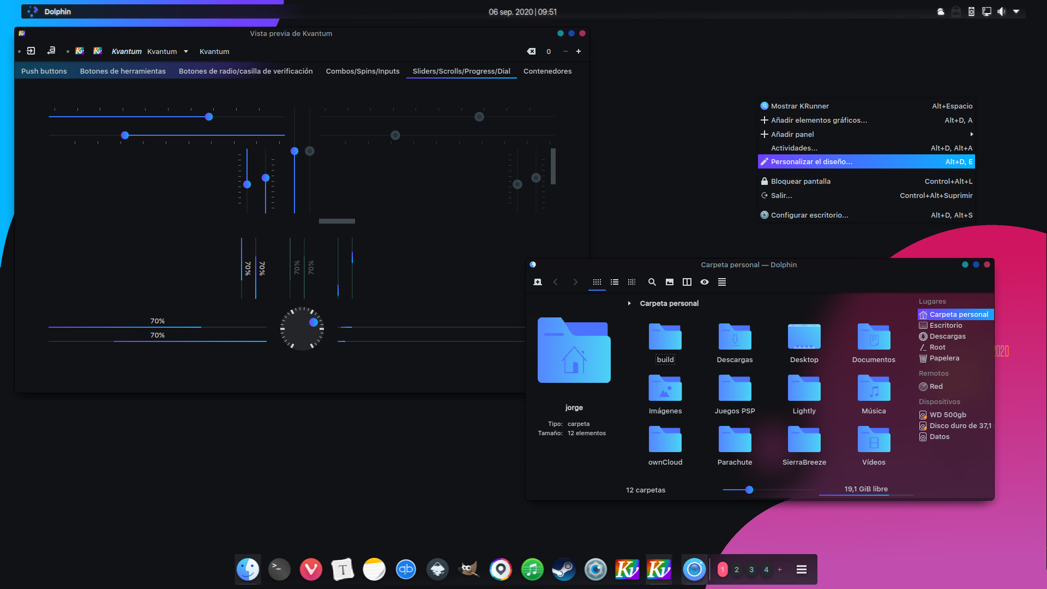Select the build folder
Screen dimensions: 1047x589
[665, 342]
